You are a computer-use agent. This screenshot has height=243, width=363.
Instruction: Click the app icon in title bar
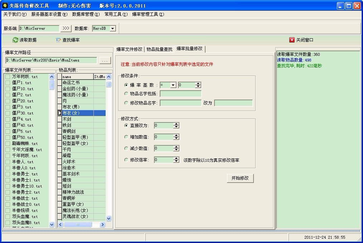[x=5, y=6]
